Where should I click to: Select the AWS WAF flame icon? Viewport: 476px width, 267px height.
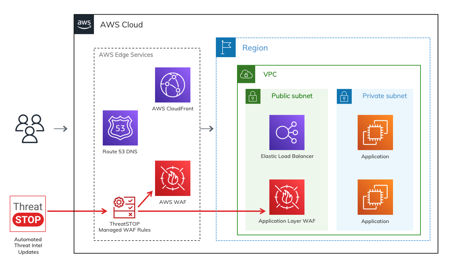click(173, 178)
